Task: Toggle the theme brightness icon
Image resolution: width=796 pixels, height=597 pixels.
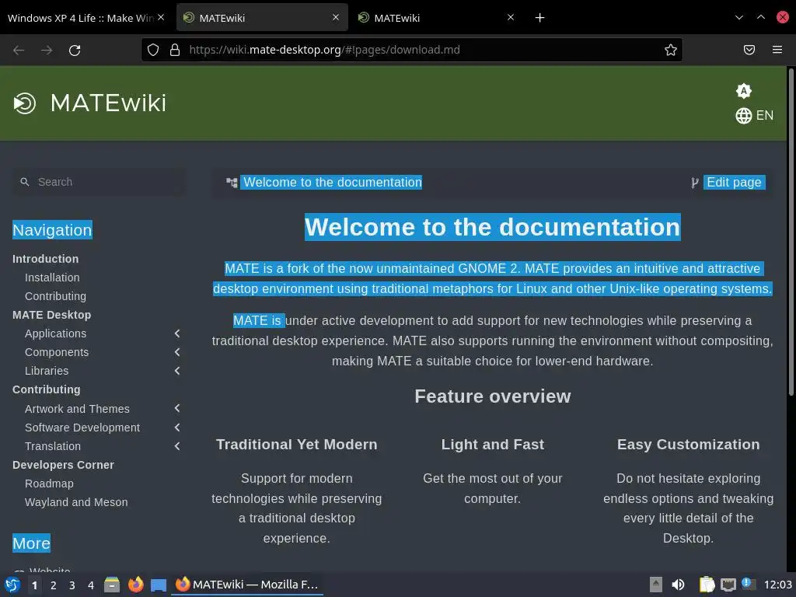Action: (743, 91)
